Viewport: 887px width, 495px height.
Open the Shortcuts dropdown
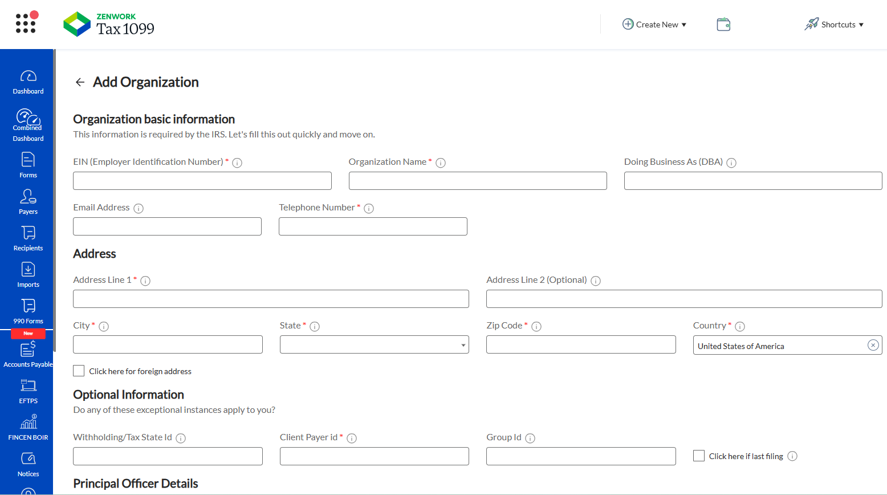[x=834, y=24]
